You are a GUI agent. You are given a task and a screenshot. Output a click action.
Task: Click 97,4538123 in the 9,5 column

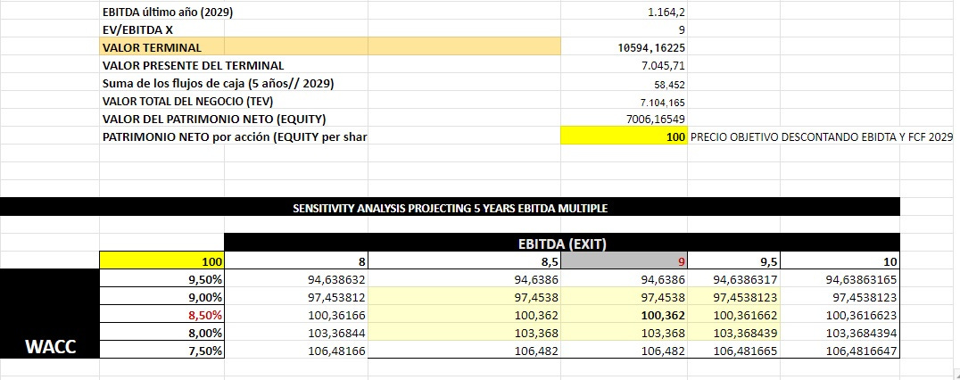pyautogui.click(x=733, y=297)
